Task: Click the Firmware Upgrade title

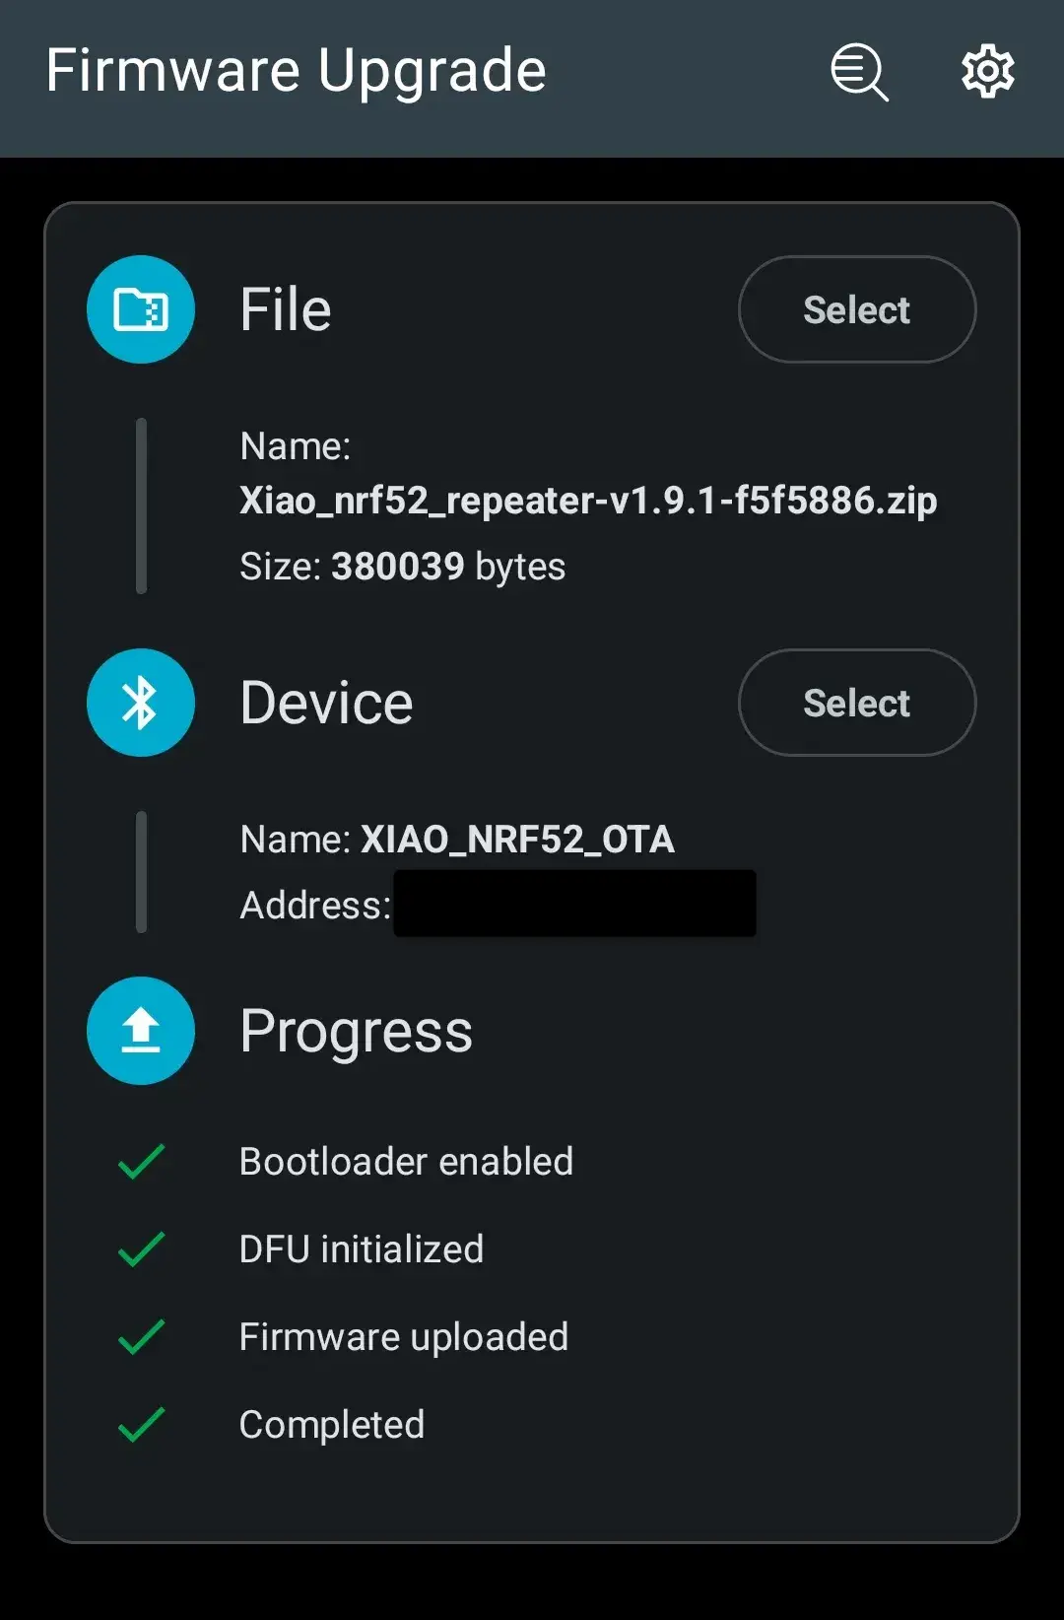Action: 296,71
